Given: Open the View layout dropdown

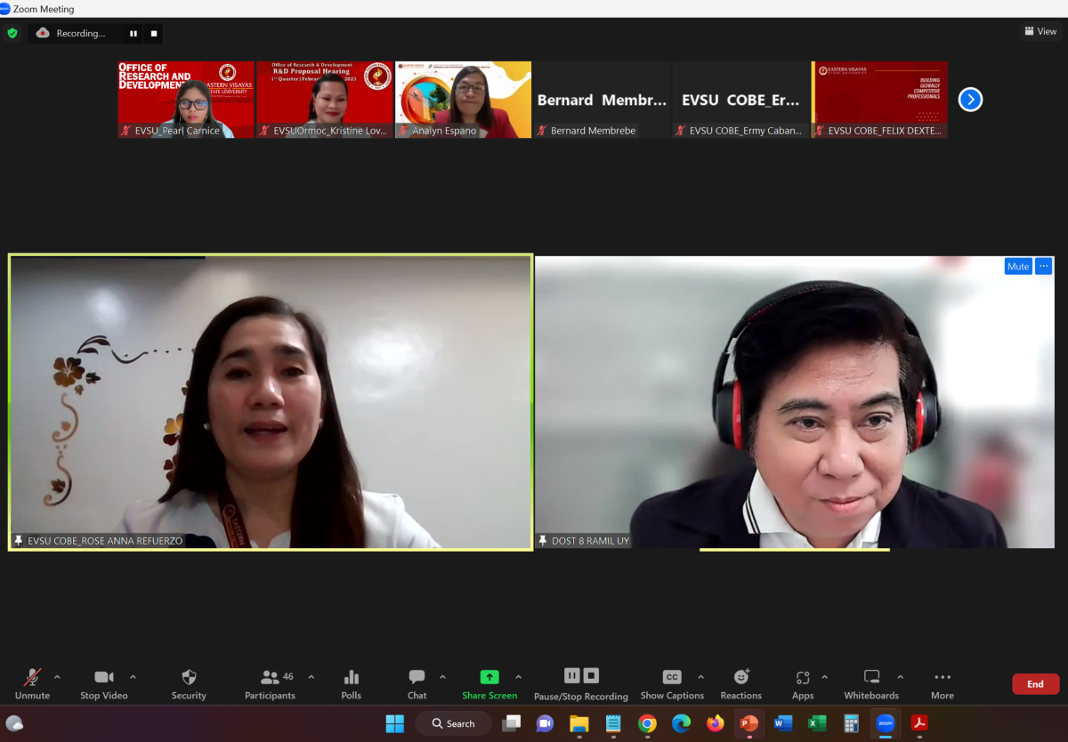Looking at the screenshot, I should [x=1040, y=31].
